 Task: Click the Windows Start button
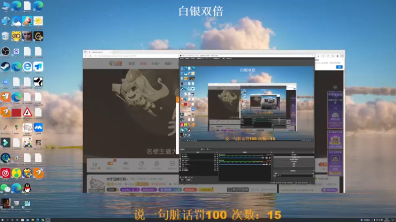pyautogui.click(x=2, y=220)
